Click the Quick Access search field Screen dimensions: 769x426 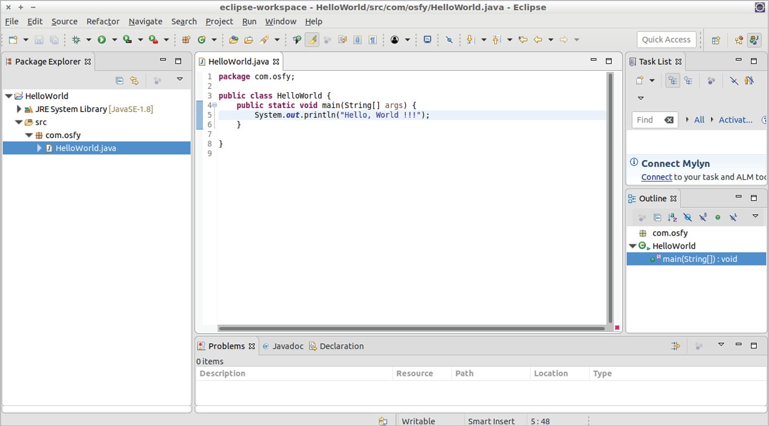[x=666, y=40]
